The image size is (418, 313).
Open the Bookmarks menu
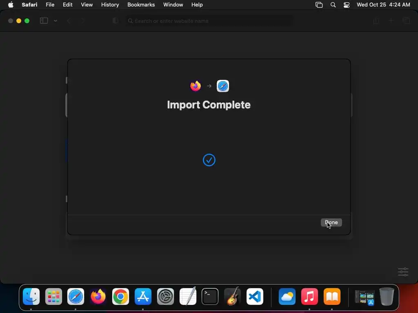141,5
